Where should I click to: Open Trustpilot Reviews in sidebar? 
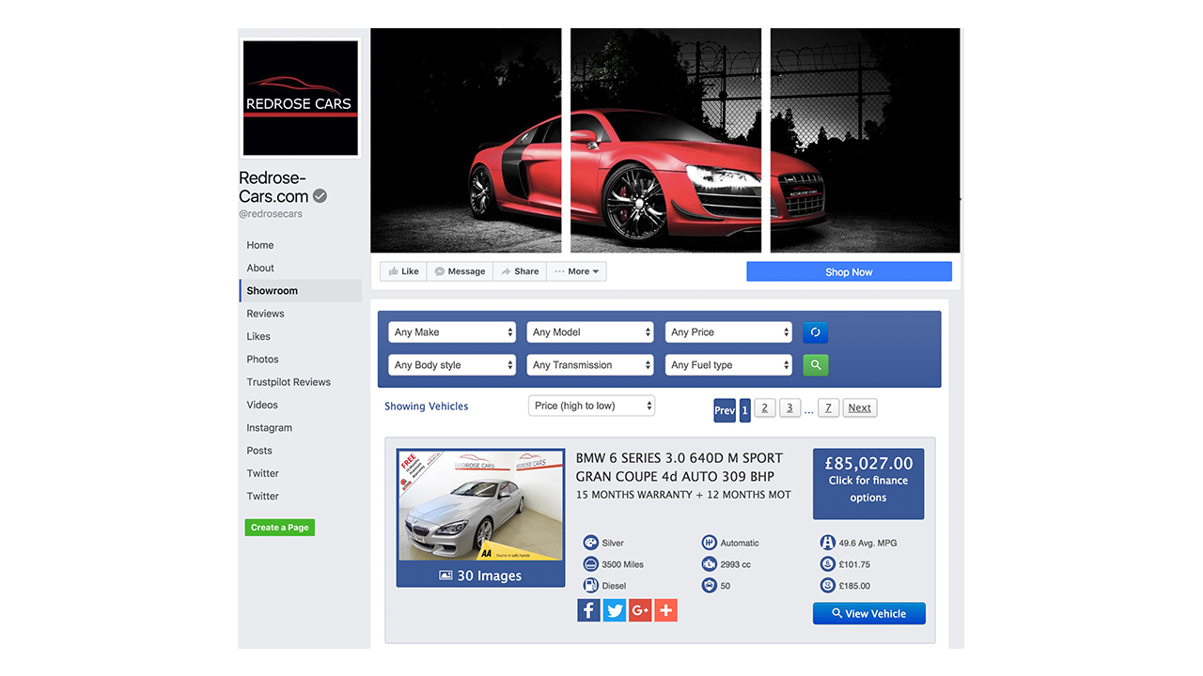click(289, 382)
